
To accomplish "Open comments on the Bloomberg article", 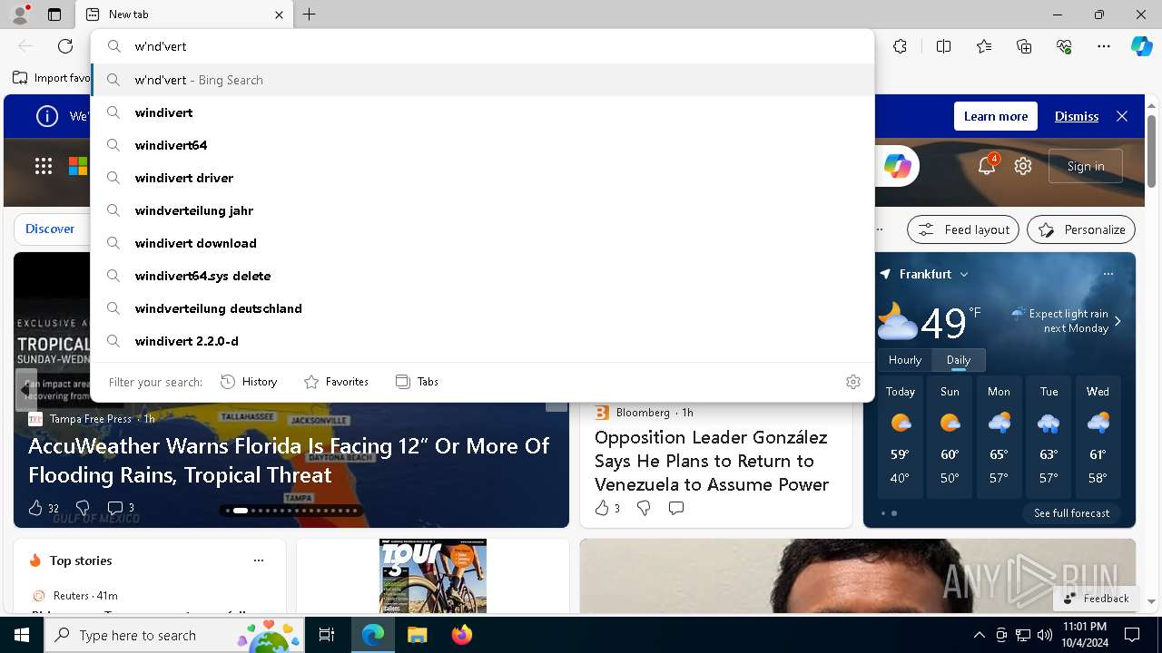I will [676, 508].
